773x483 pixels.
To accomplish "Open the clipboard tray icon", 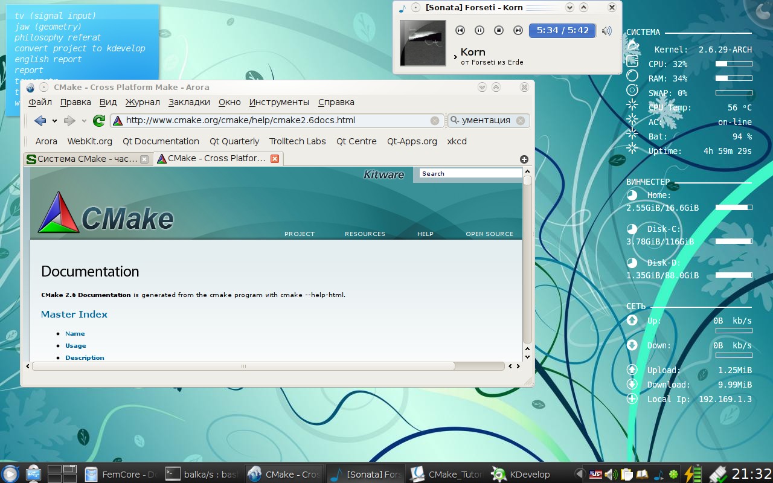I will (x=626, y=474).
